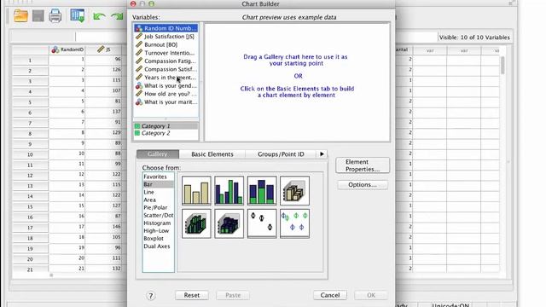Click the Cancel button
Viewport: 546px width, 307px height.
330,295
